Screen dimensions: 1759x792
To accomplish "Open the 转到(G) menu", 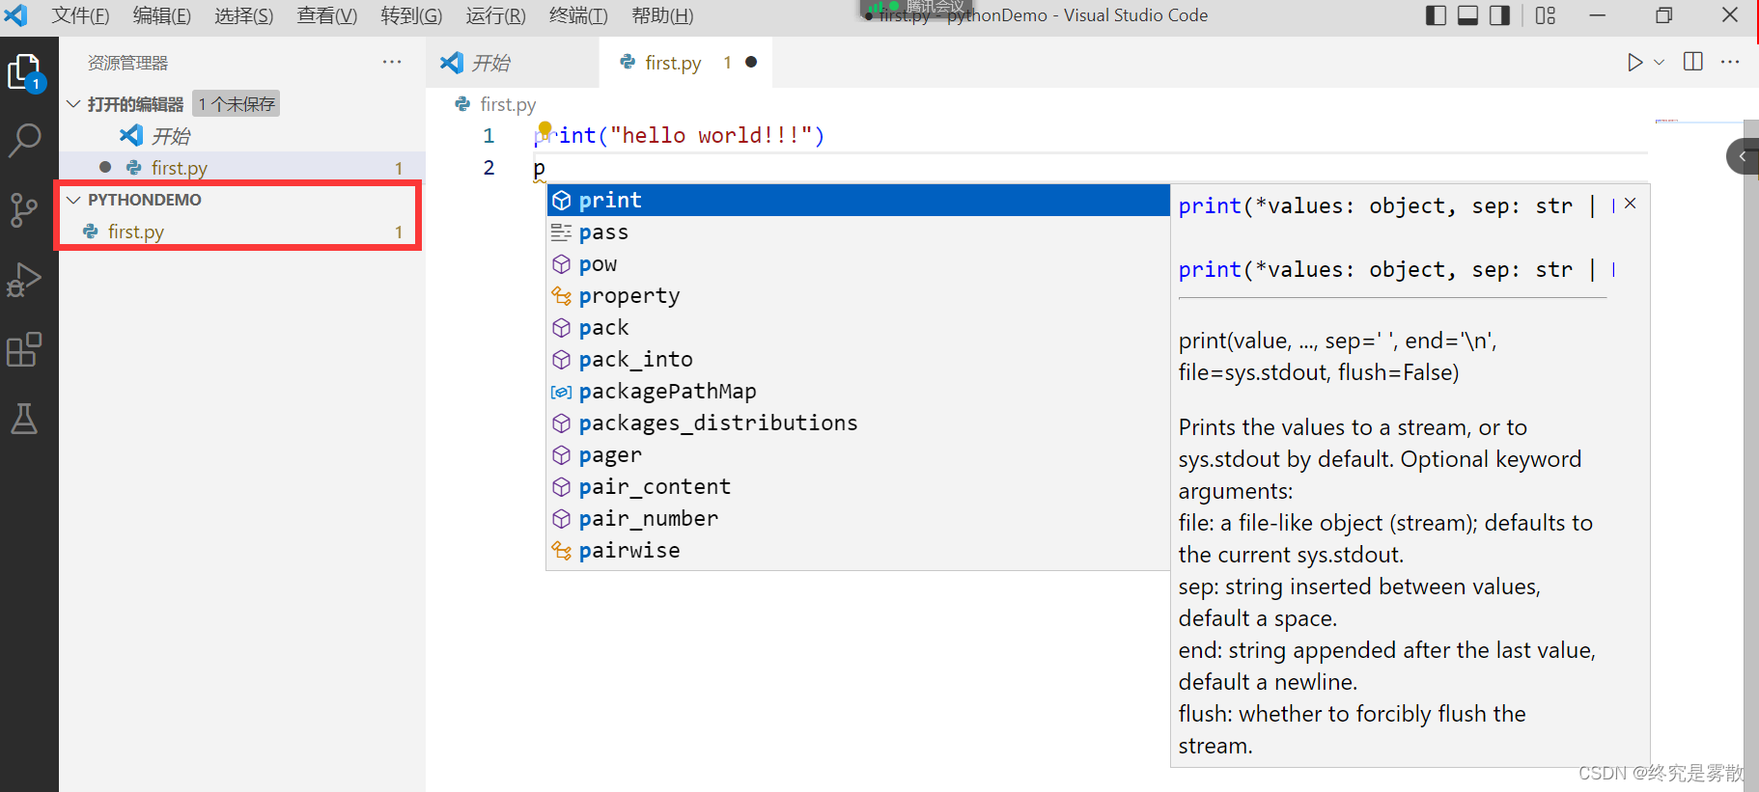I will point(411,16).
